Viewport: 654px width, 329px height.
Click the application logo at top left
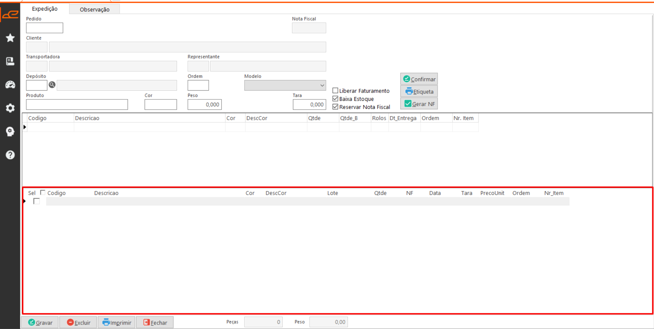point(10,15)
